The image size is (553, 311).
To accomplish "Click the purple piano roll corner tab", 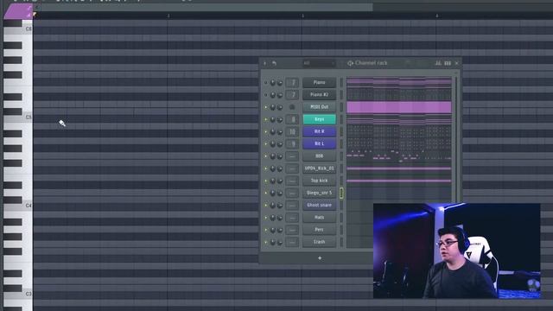I will click(x=18, y=11).
